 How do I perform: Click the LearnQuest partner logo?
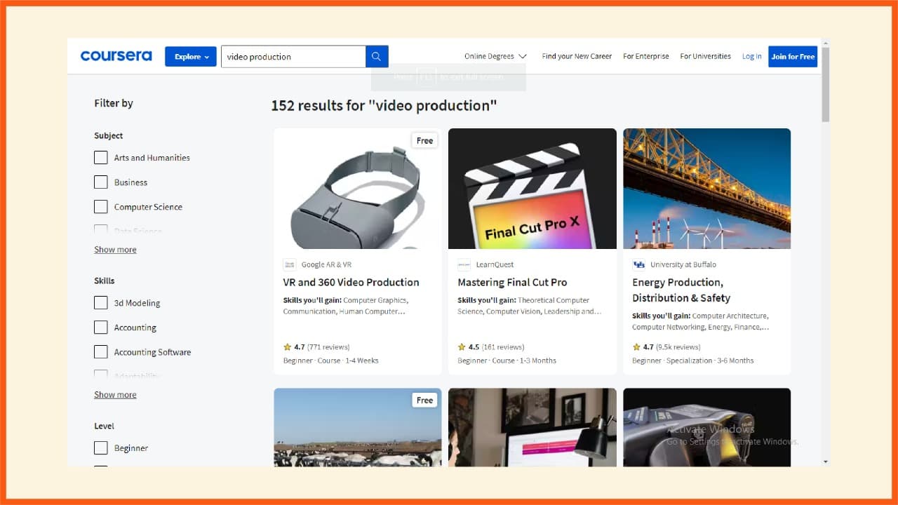[464, 264]
